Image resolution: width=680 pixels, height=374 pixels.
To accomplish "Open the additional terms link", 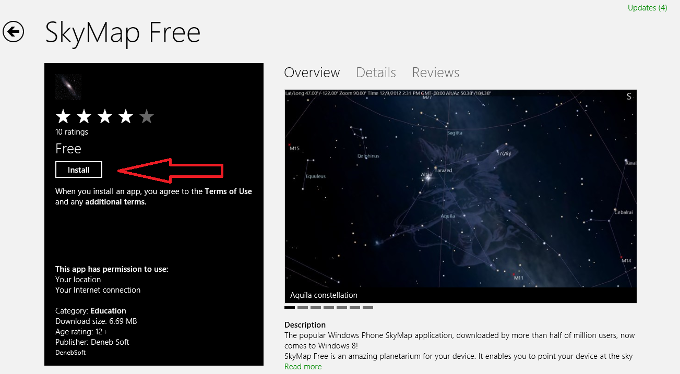I will point(115,202).
